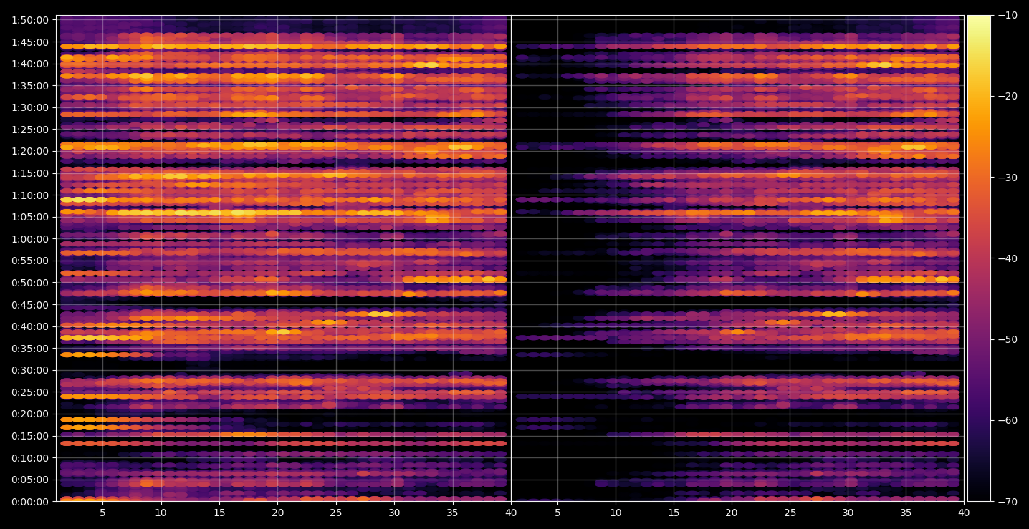Image resolution: width=1029 pixels, height=529 pixels.
Task: Click the 1:40:00 tick label
Action: pos(30,64)
